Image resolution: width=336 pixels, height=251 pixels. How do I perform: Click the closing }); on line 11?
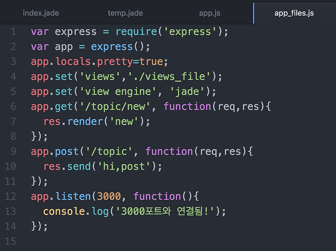click(x=39, y=181)
